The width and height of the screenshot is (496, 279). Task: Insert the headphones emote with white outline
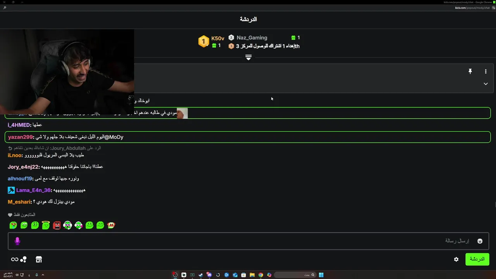(67, 225)
